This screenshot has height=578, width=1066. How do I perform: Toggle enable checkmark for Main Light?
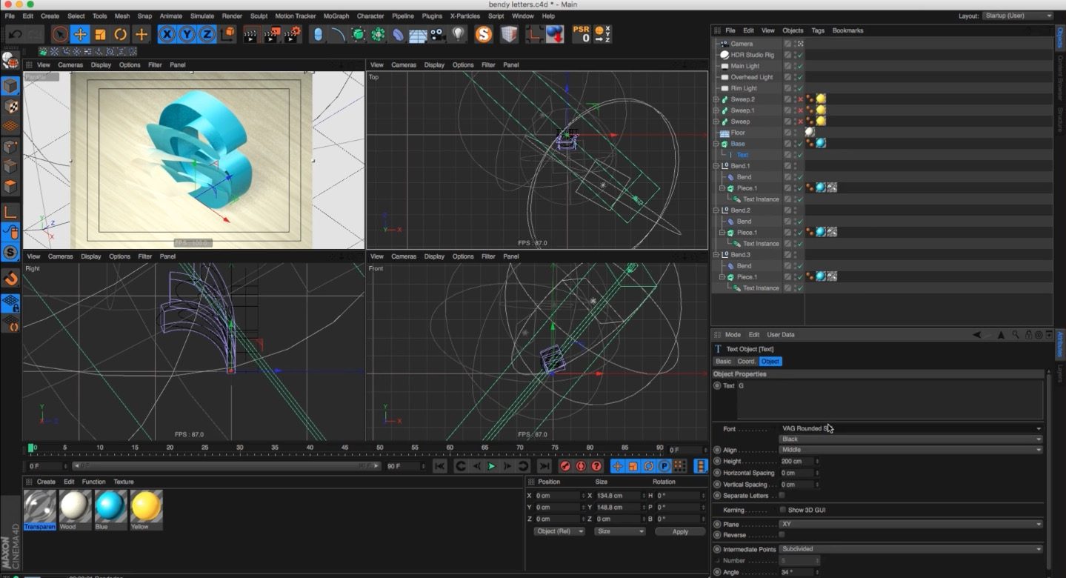pyautogui.click(x=800, y=66)
